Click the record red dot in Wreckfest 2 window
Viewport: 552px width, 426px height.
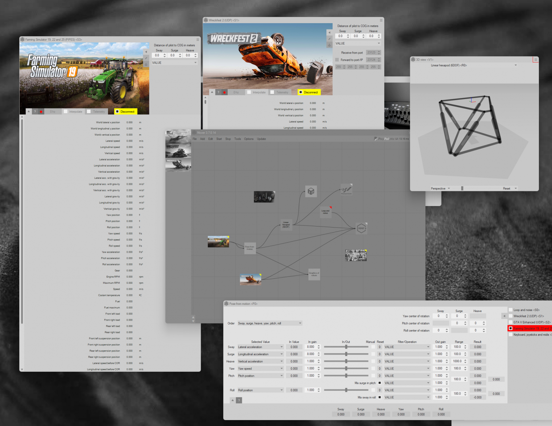225,92
